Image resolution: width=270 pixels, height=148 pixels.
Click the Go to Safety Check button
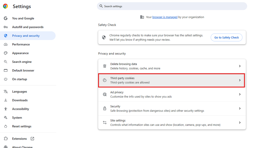coord(226,38)
